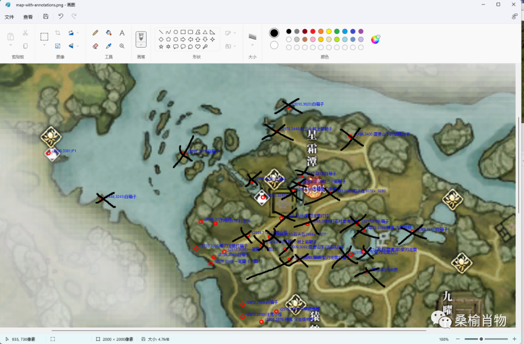The image size is (524, 344).
Task: Select the Color picker eyedropper tool
Action: (x=109, y=46)
